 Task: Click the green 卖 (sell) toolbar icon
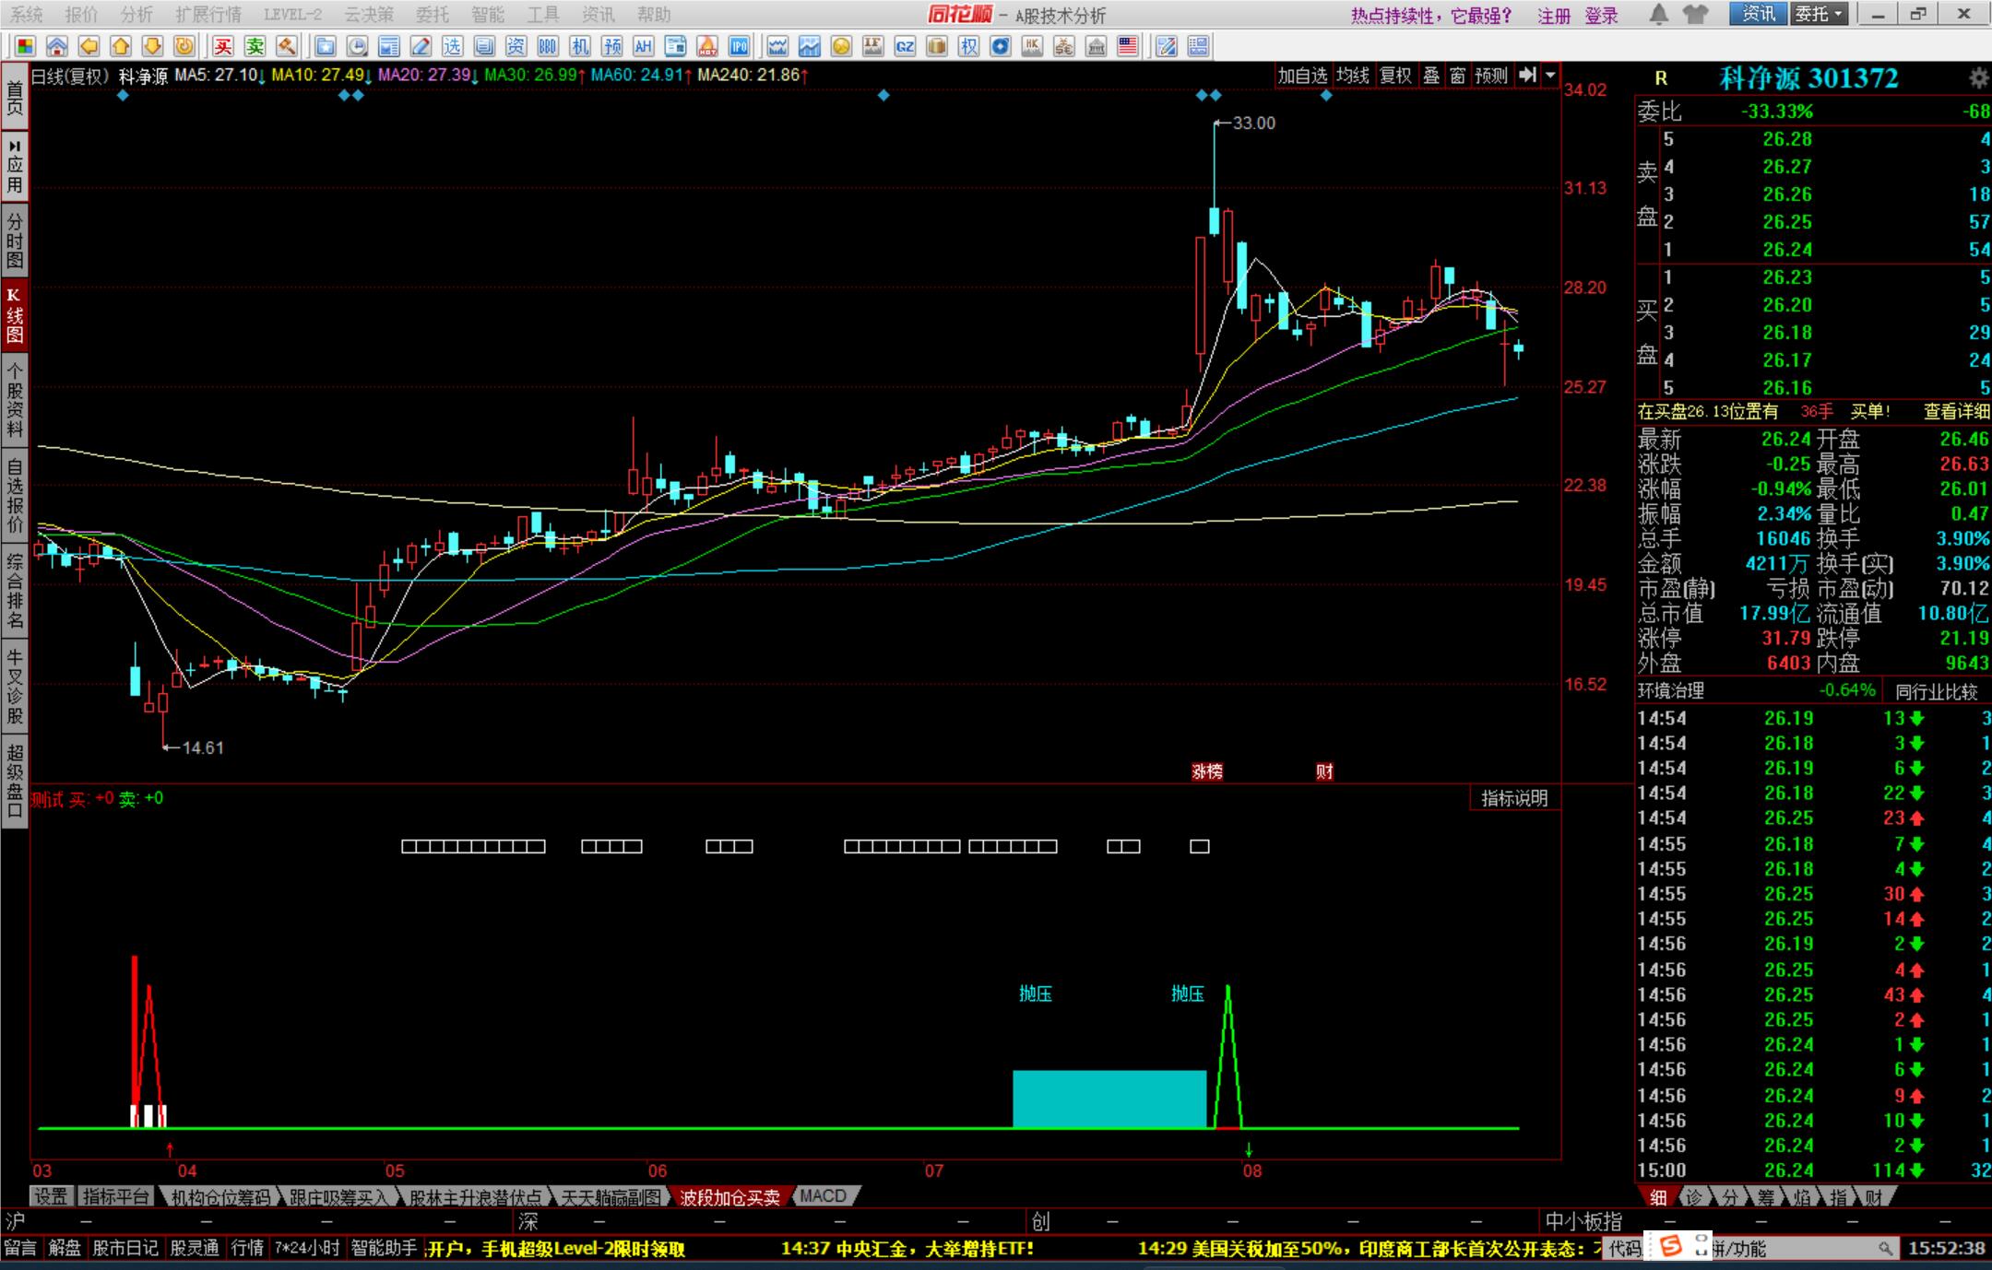pos(255,46)
